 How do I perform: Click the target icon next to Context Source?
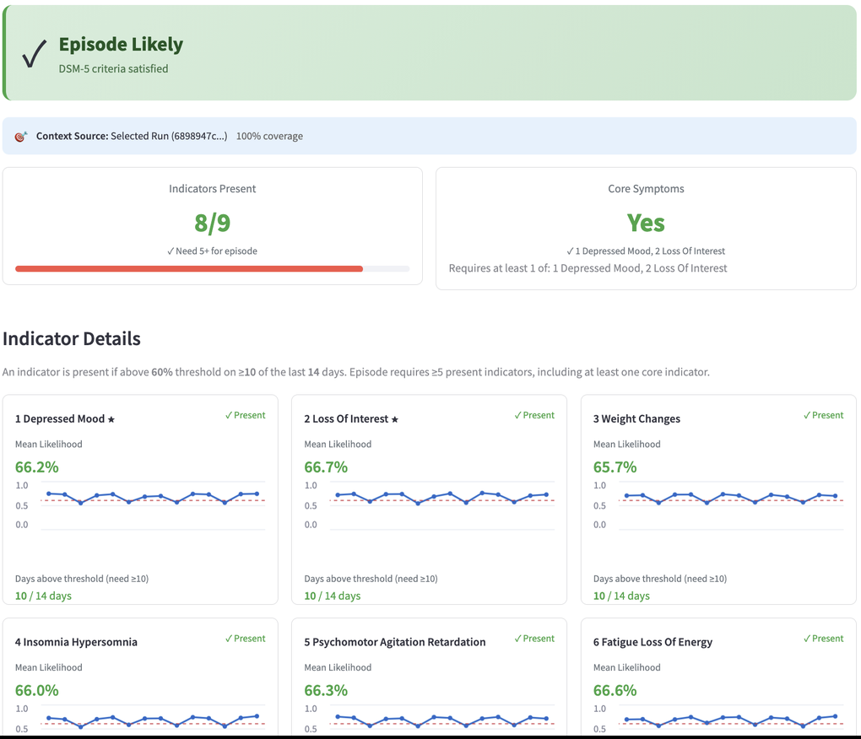click(21, 136)
